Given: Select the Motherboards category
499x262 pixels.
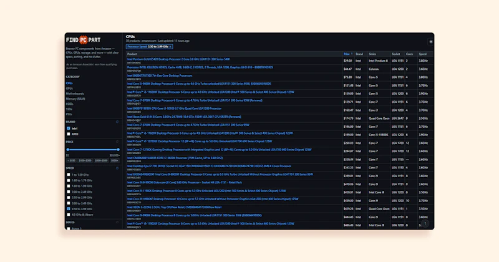Looking at the screenshot, I should click(x=75, y=94).
